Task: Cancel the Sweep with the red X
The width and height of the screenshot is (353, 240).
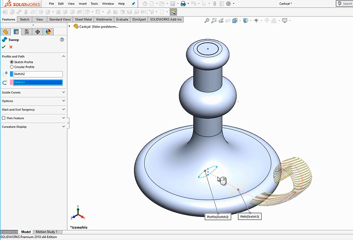Action: [x=11, y=47]
